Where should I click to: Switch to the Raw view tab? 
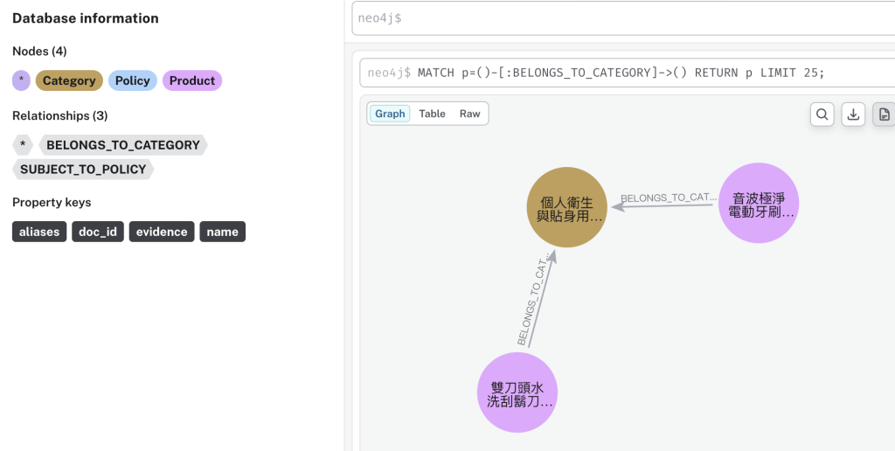[469, 114]
